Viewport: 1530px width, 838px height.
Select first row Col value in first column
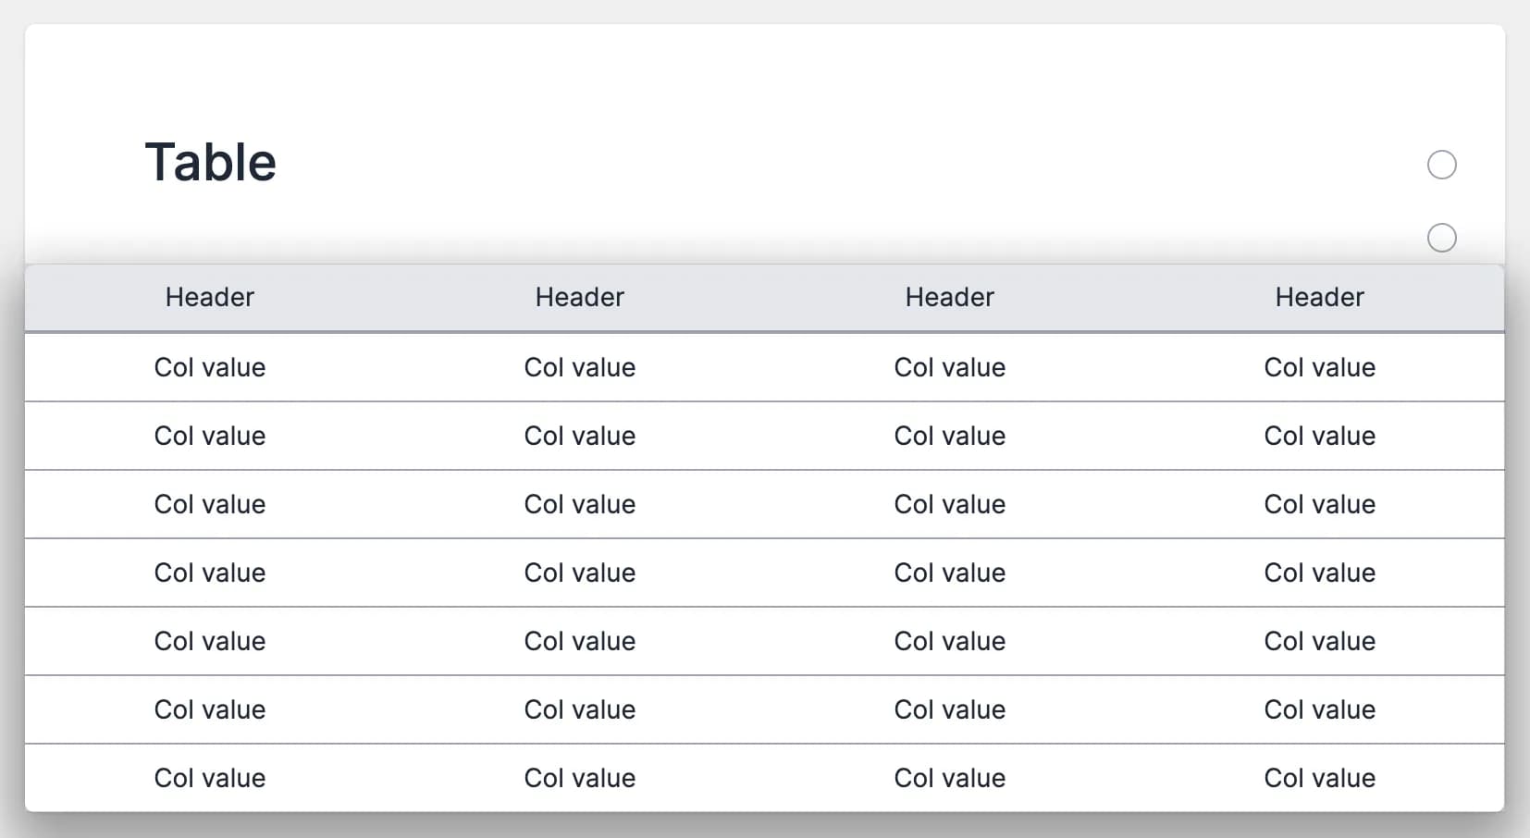[x=209, y=367]
